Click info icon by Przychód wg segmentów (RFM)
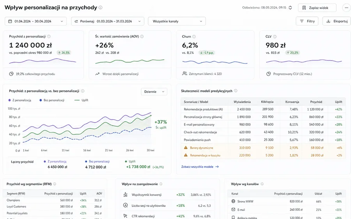This screenshot has width=351, height=219. click(x=55, y=184)
